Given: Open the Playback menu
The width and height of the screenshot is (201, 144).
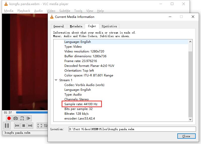Looking at the screenshot, I should click(x=24, y=11).
